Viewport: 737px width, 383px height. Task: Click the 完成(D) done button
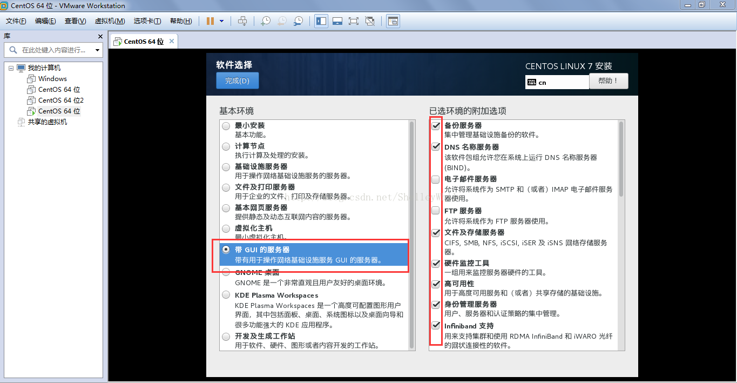238,81
